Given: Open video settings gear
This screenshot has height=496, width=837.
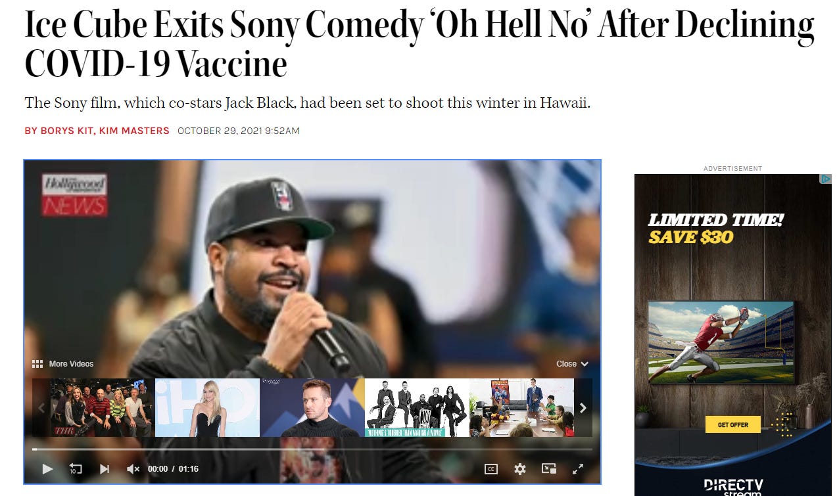Looking at the screenshot, I should tap(520, 468).
